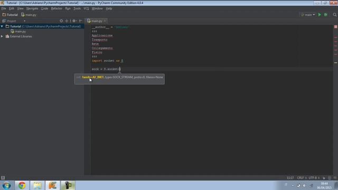
Task: Click main.py breadcrumb in navigation bar
Action: (x=29, y=15)
